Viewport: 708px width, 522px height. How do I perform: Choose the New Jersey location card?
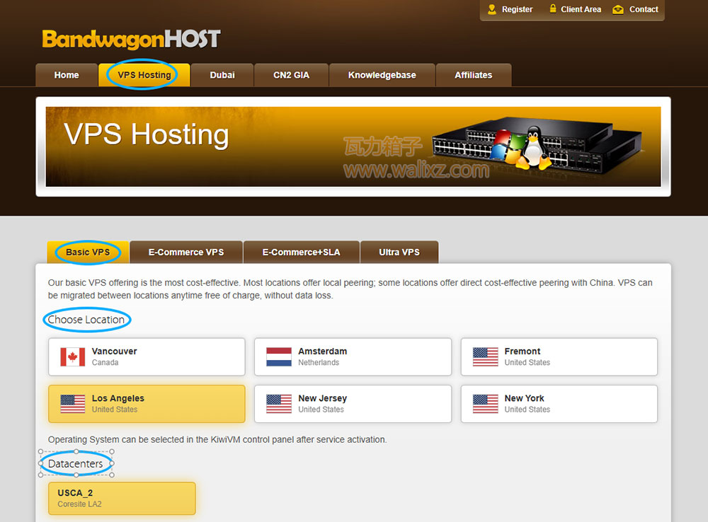pyautogui.click(x=353, y=404)
